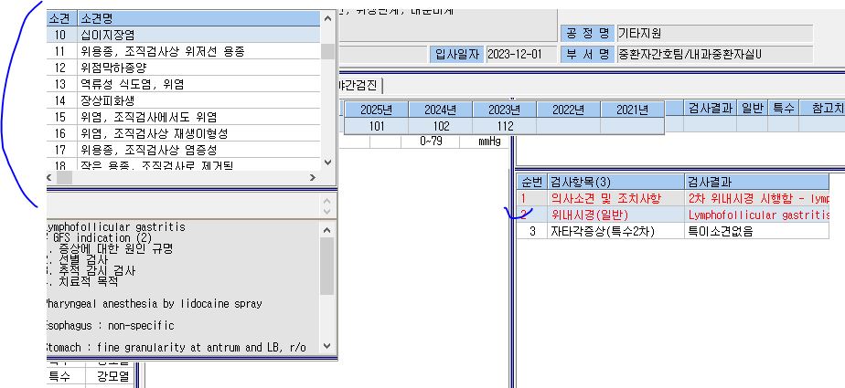This screenshot has height=388, width=845.
Task: Click findings list scroll up arrow
Action: click(327, 18)
